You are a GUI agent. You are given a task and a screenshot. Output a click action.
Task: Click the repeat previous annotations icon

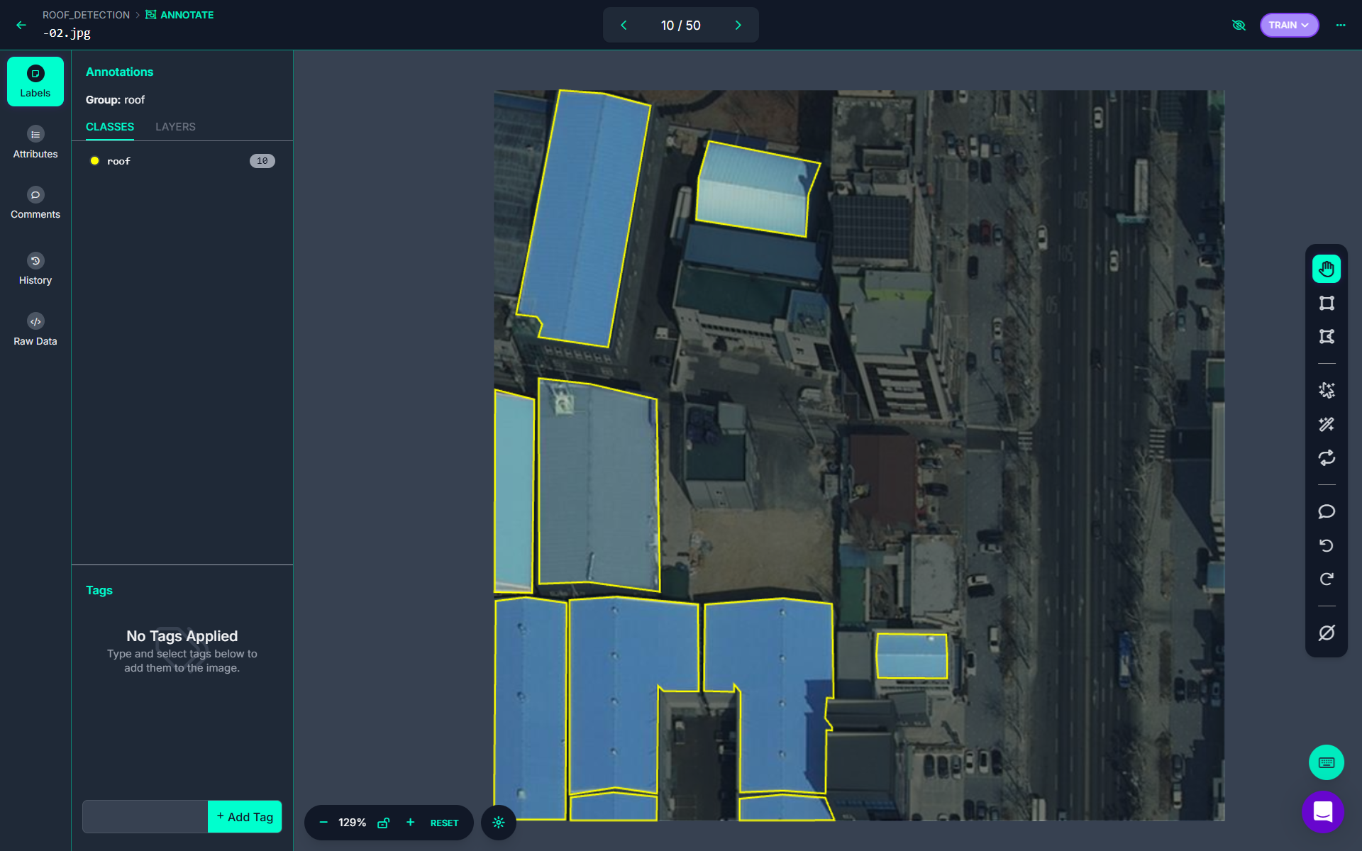point(1326,457)
